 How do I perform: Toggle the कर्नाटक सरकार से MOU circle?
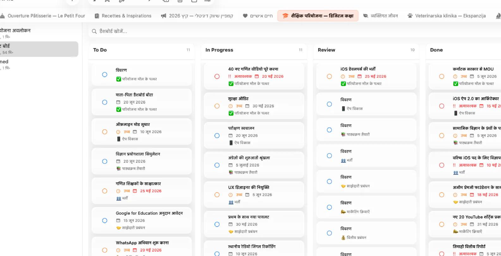click(442, 76)
